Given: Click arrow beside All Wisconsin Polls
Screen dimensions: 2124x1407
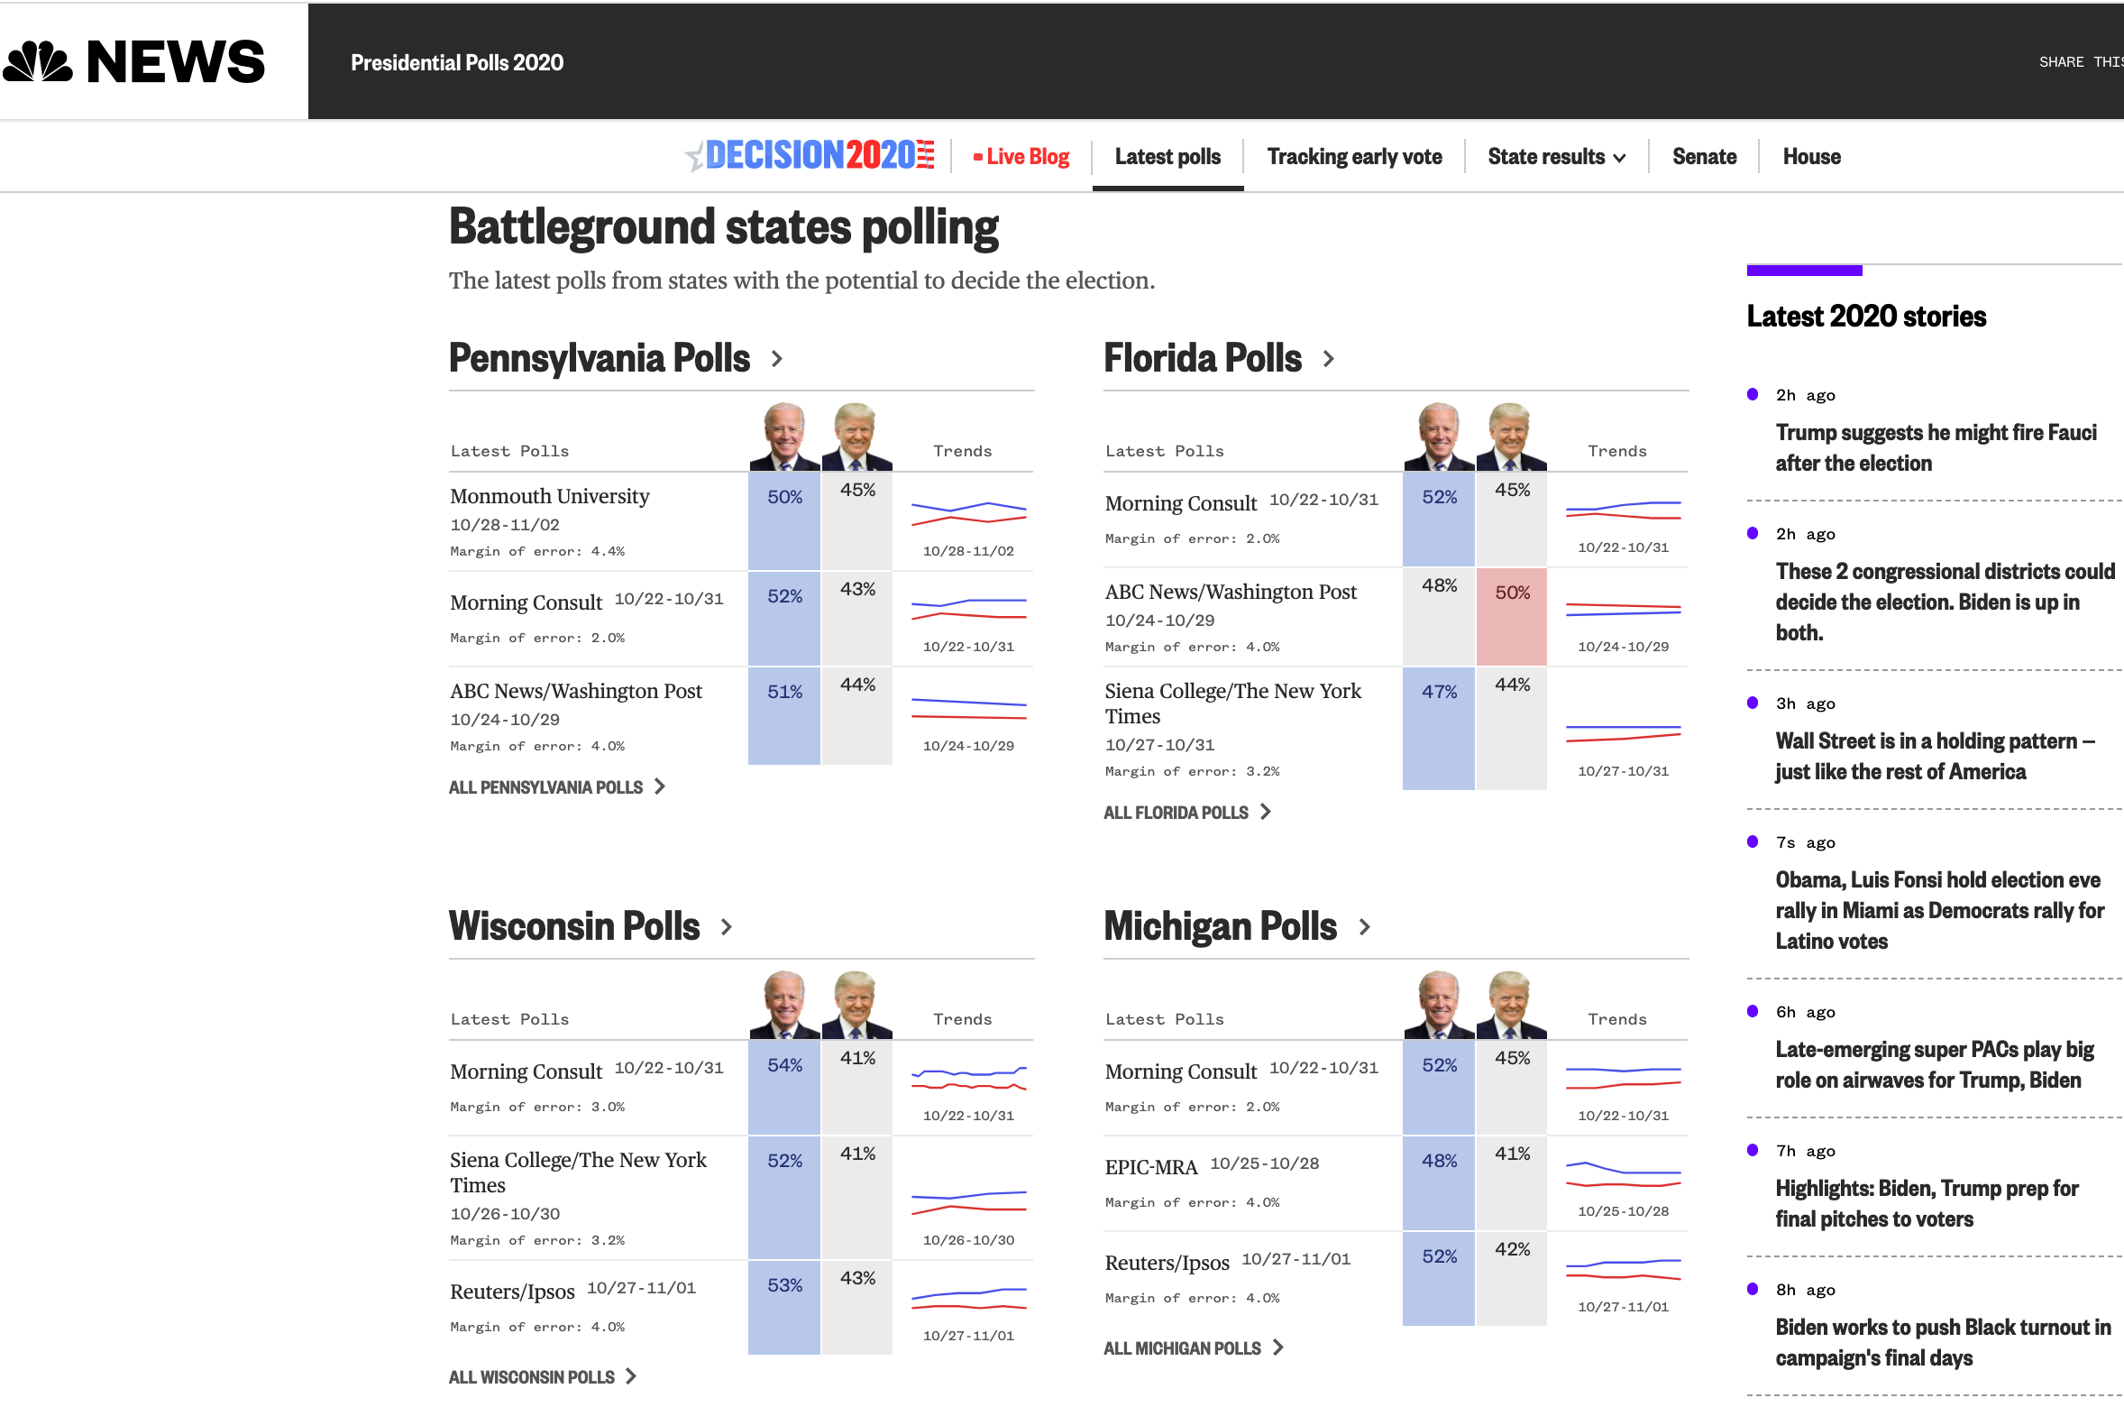Looking at the screenshot, I should pos(631,1376).
